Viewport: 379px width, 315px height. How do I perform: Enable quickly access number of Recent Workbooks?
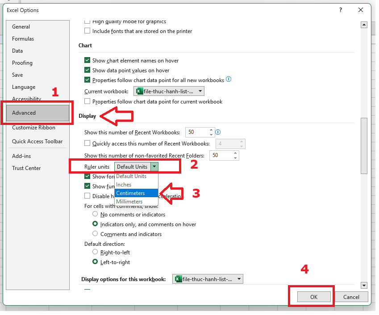[x=87, y=144]
